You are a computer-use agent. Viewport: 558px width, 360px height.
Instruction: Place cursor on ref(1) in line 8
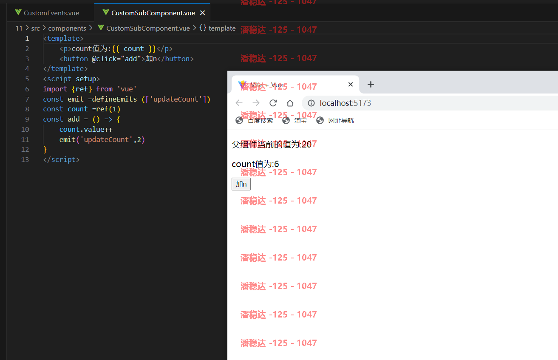click(x=108, y=109)
